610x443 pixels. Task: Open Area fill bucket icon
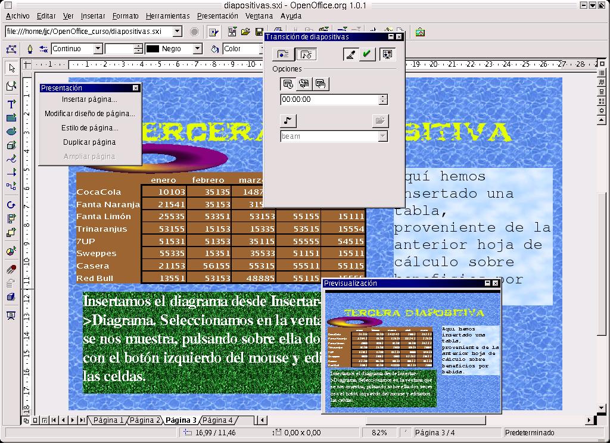point(214,49)
